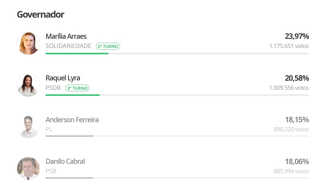
Task: Click Danilo Cabral candidate photo
Action: [x=28, y=168]
